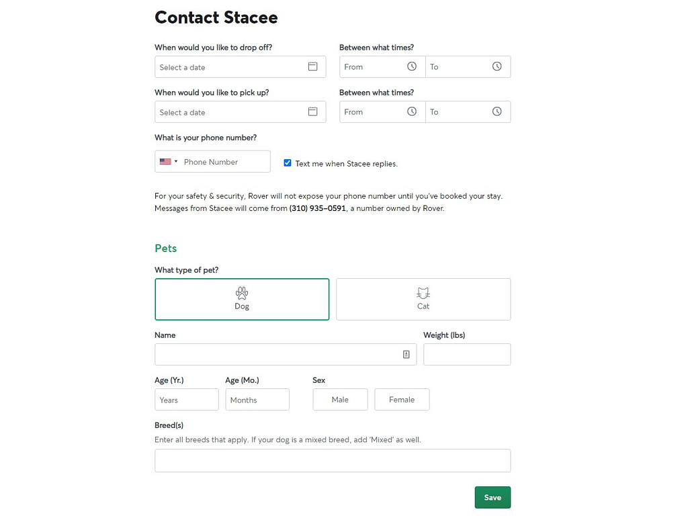The image size is (688, 518).
Task: Click the 'Enter all breeds that apply' hint text
Action: click(288, 439)
